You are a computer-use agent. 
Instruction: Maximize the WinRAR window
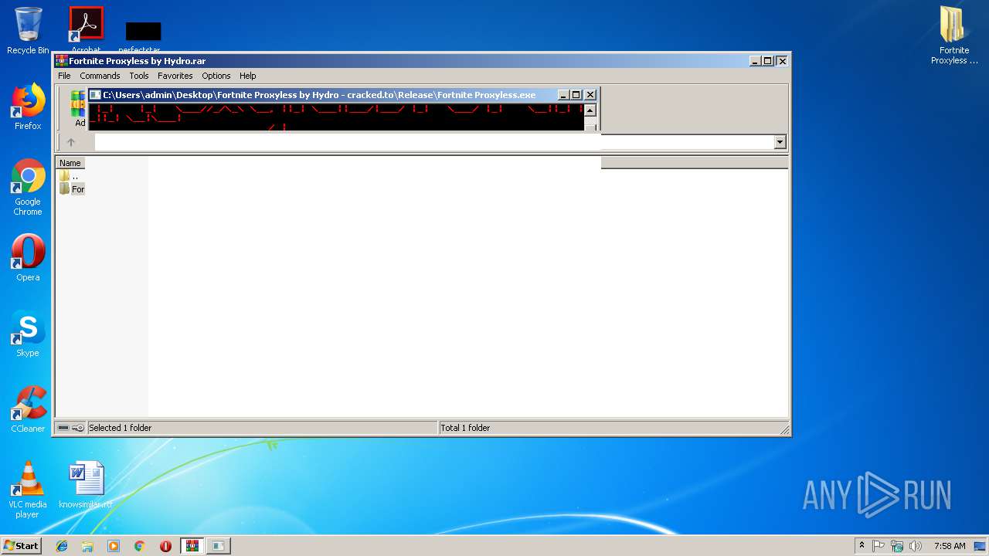[x=768, y=61]
